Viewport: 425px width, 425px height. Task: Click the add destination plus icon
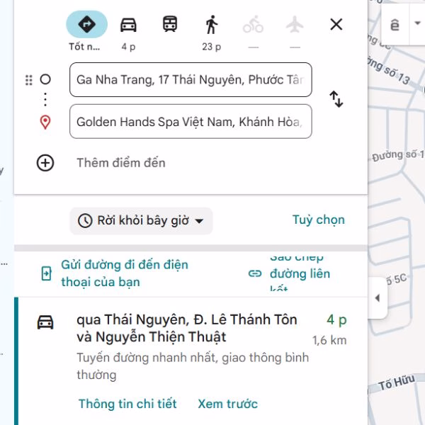[45, 163]
